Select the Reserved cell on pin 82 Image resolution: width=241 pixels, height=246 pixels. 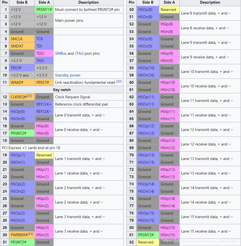[x=148, y=242]
